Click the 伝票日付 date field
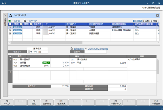This screenshot has height=110, width=163. 38,52
